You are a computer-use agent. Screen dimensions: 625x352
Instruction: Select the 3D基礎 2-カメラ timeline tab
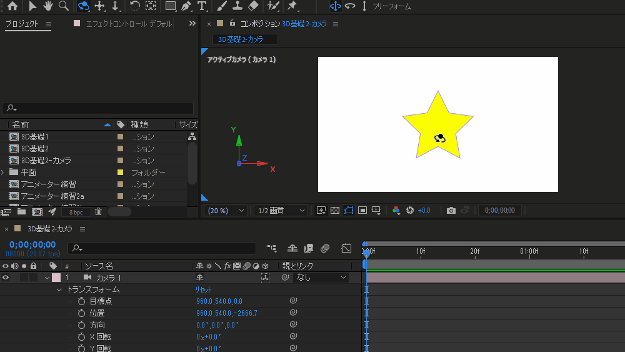(x=50, y=229)
